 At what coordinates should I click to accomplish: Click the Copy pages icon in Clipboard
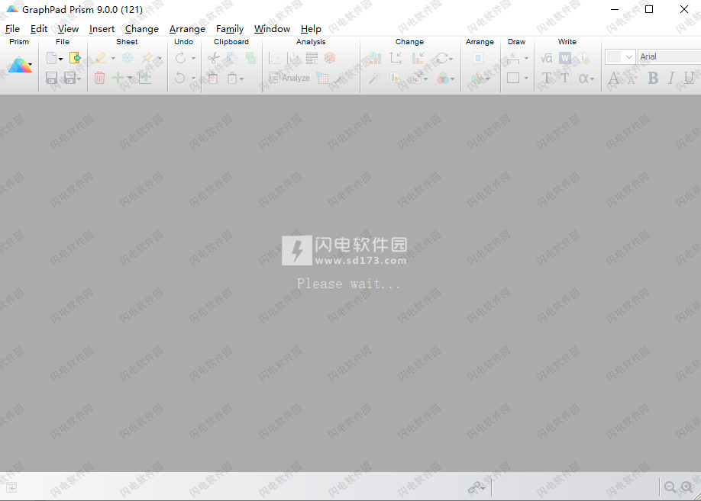[231, 58]
